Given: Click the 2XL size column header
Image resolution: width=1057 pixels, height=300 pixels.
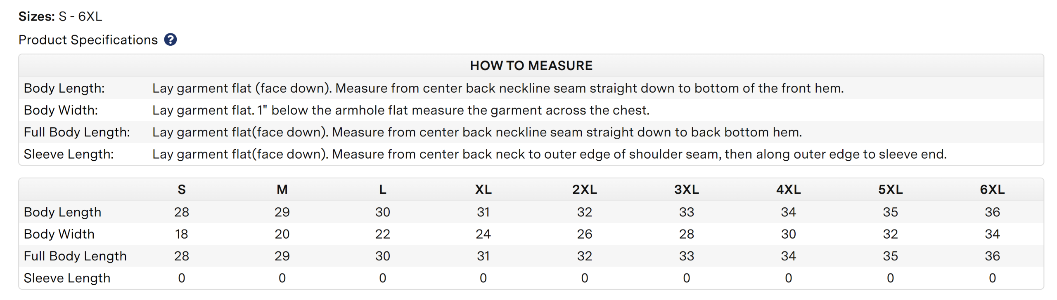Looking at the screenshot, I should pyautogui.click(x=584, y=190).
